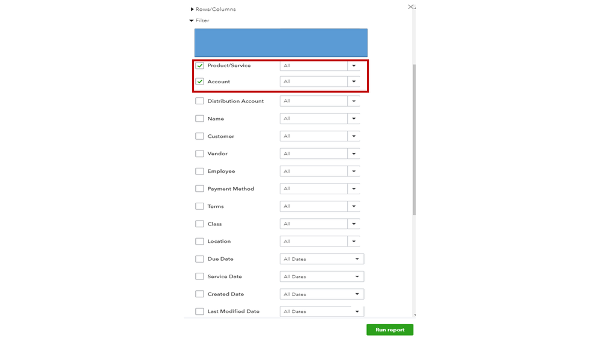Open the Due Date dates dropdown

pos(357,259)
